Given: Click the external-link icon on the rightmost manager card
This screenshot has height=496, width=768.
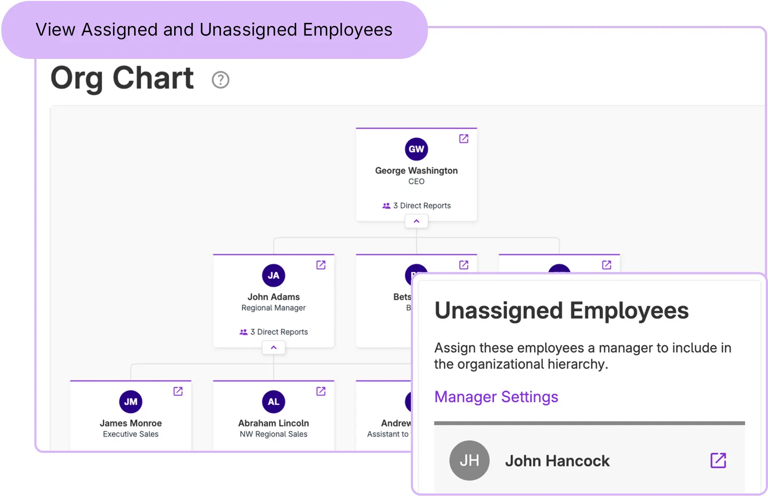Looking at the screenshot, I should pos(607,265).
